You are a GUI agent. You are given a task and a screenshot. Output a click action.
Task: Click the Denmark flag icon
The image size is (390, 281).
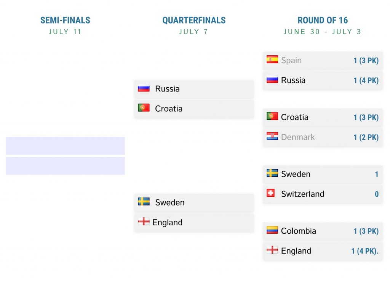(x=272, y=136)
